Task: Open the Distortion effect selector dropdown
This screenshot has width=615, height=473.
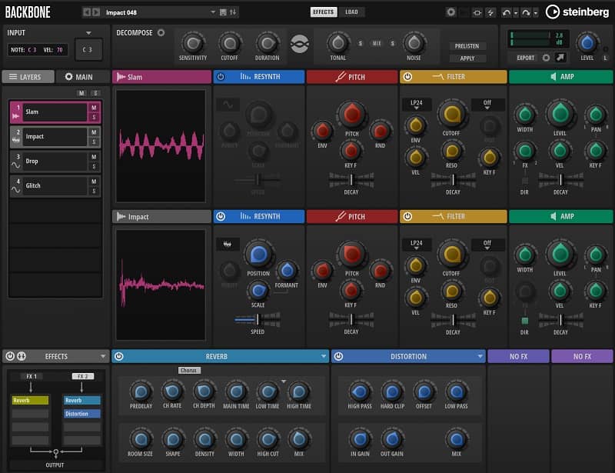Action: point(480,356)
